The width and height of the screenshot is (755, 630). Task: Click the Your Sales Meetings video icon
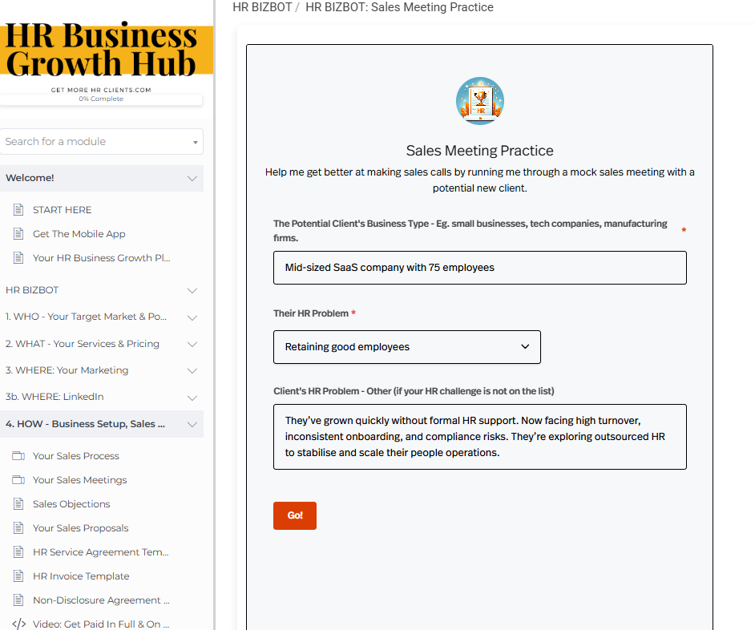pyautogui.click(x=18, y=480)
